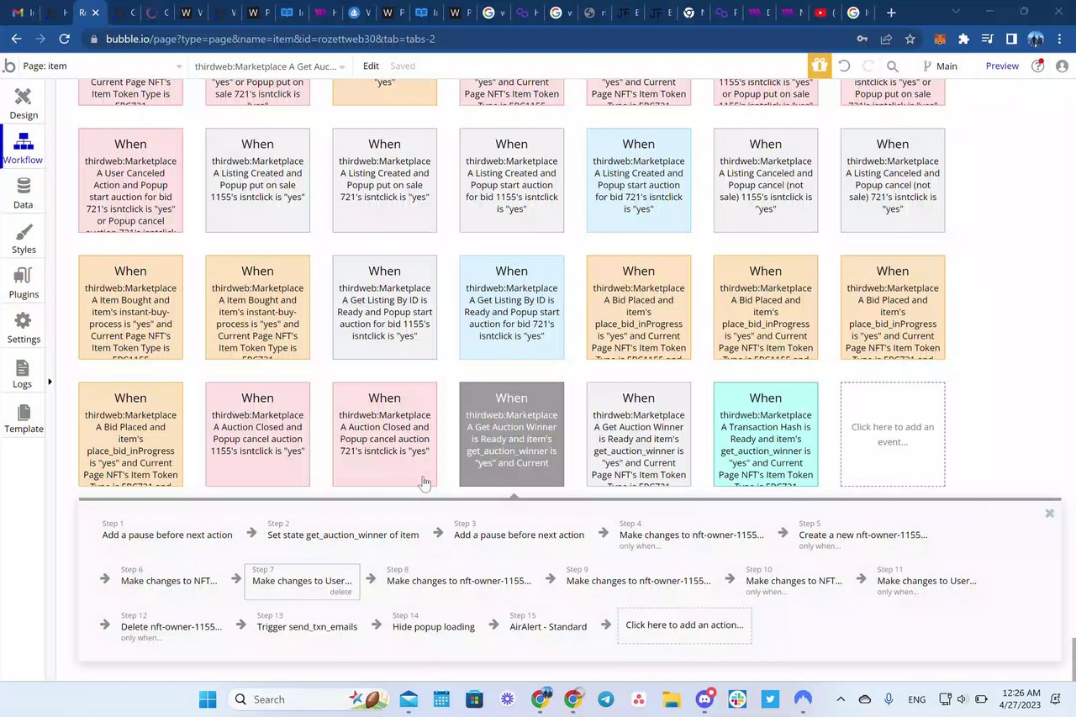1076x717 pixels.
Task: Open the Main branch selector
Action: [x=940, y=66]
